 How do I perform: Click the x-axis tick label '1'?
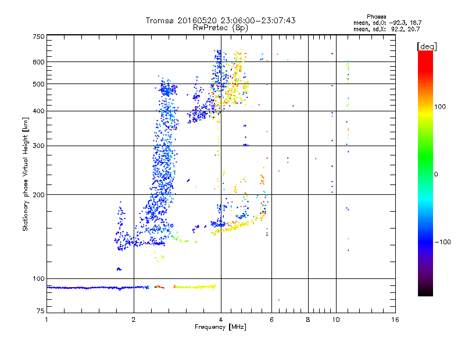click(x=46, y=320)
